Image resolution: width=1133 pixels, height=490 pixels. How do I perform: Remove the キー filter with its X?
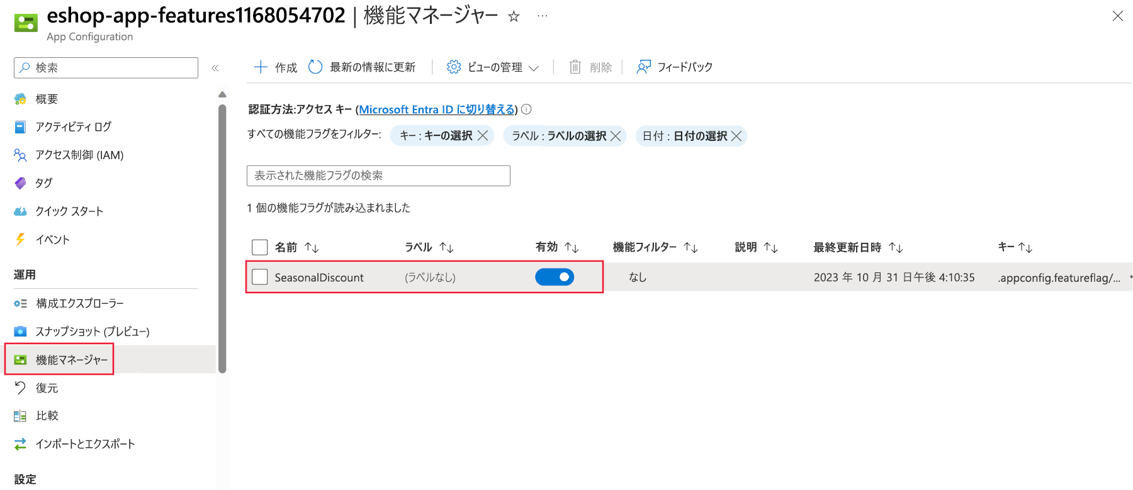click(x=483, y=136)
